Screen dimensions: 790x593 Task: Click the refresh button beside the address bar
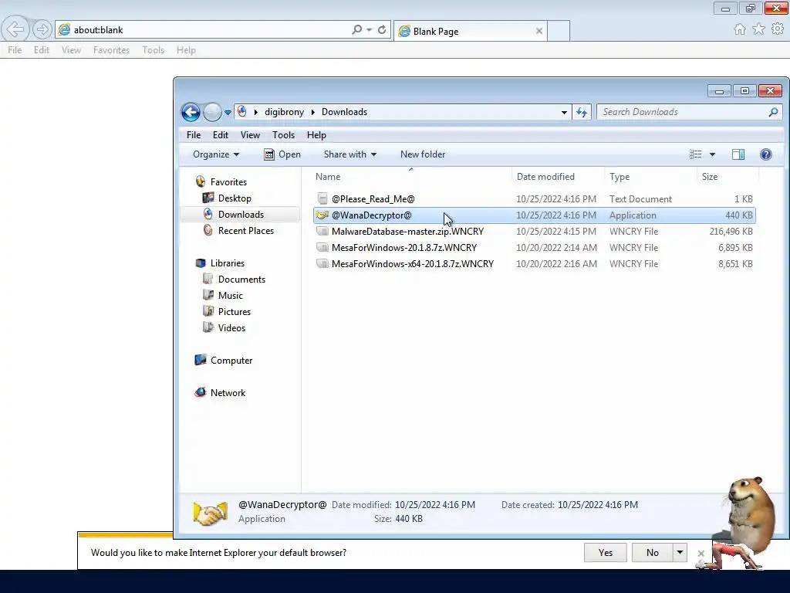(x=582, y=112)
